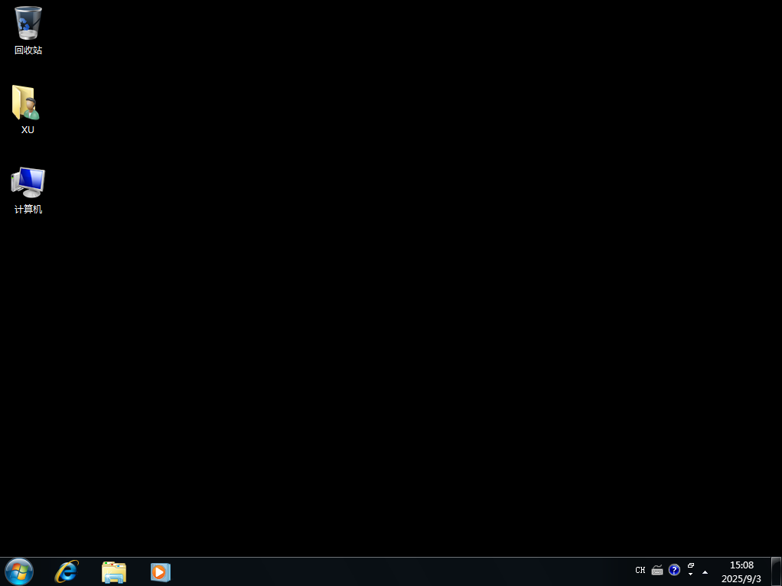Expand hidden notification area icons
782x586 pixels.
tap(705, 571)
